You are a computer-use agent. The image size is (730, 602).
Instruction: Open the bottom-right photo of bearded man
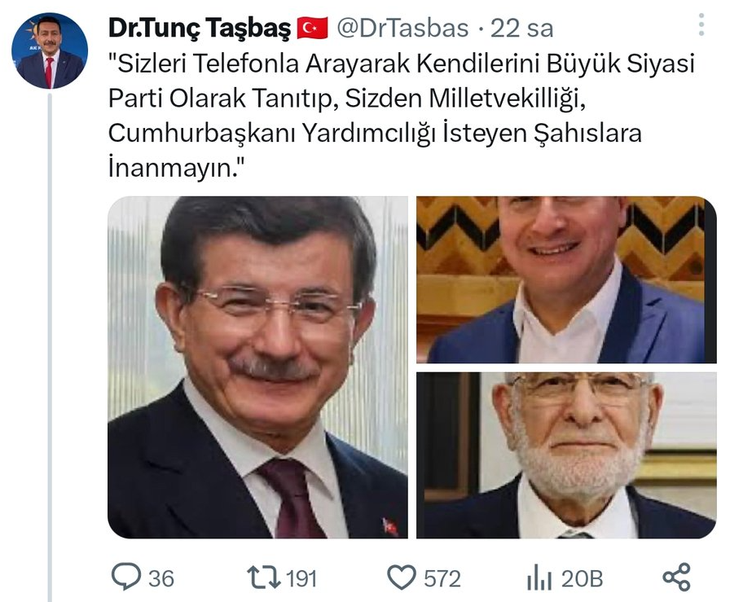[566, 455]
